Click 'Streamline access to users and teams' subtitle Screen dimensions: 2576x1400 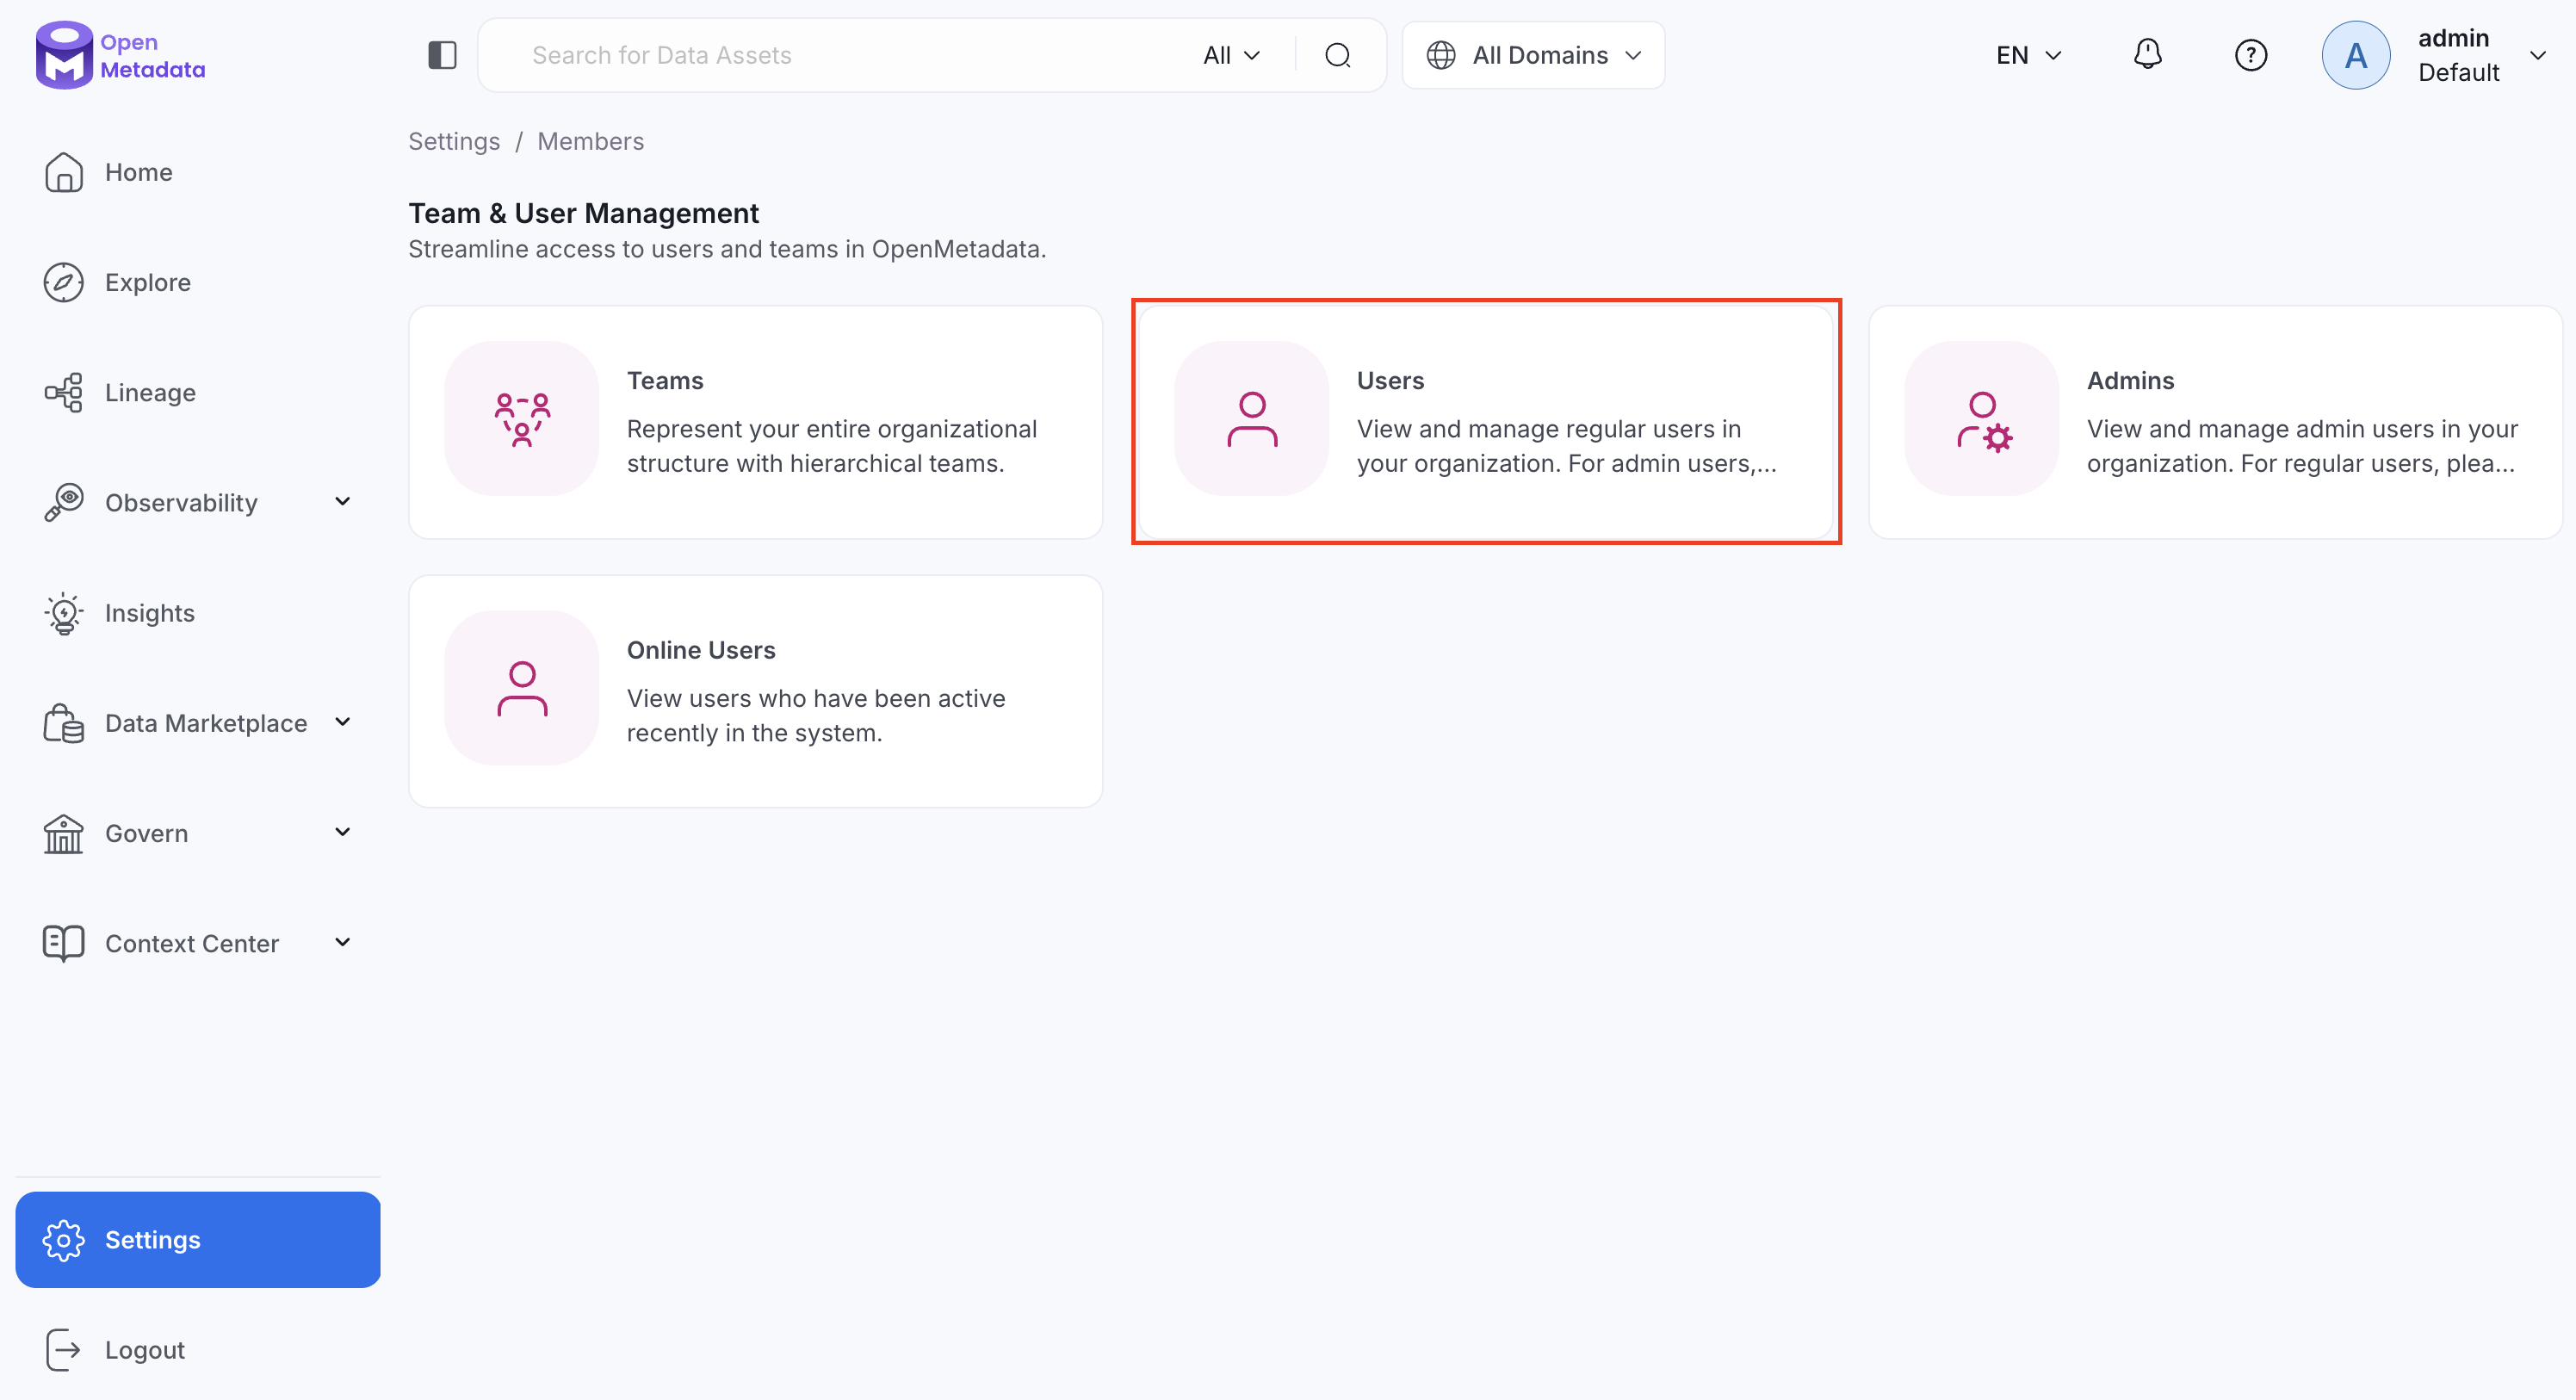pyautogui.click(x=727, y=249)
